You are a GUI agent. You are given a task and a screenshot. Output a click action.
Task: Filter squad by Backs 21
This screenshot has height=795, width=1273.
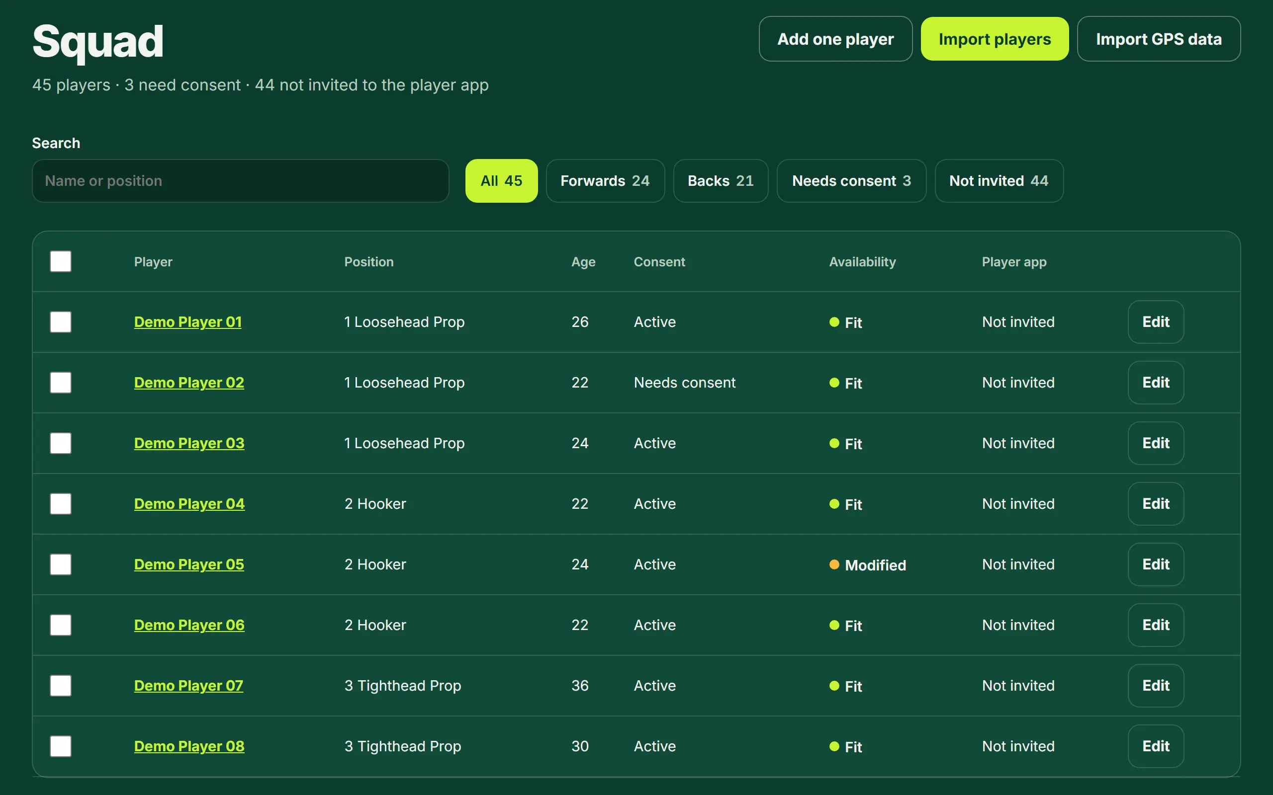(721, 181)
